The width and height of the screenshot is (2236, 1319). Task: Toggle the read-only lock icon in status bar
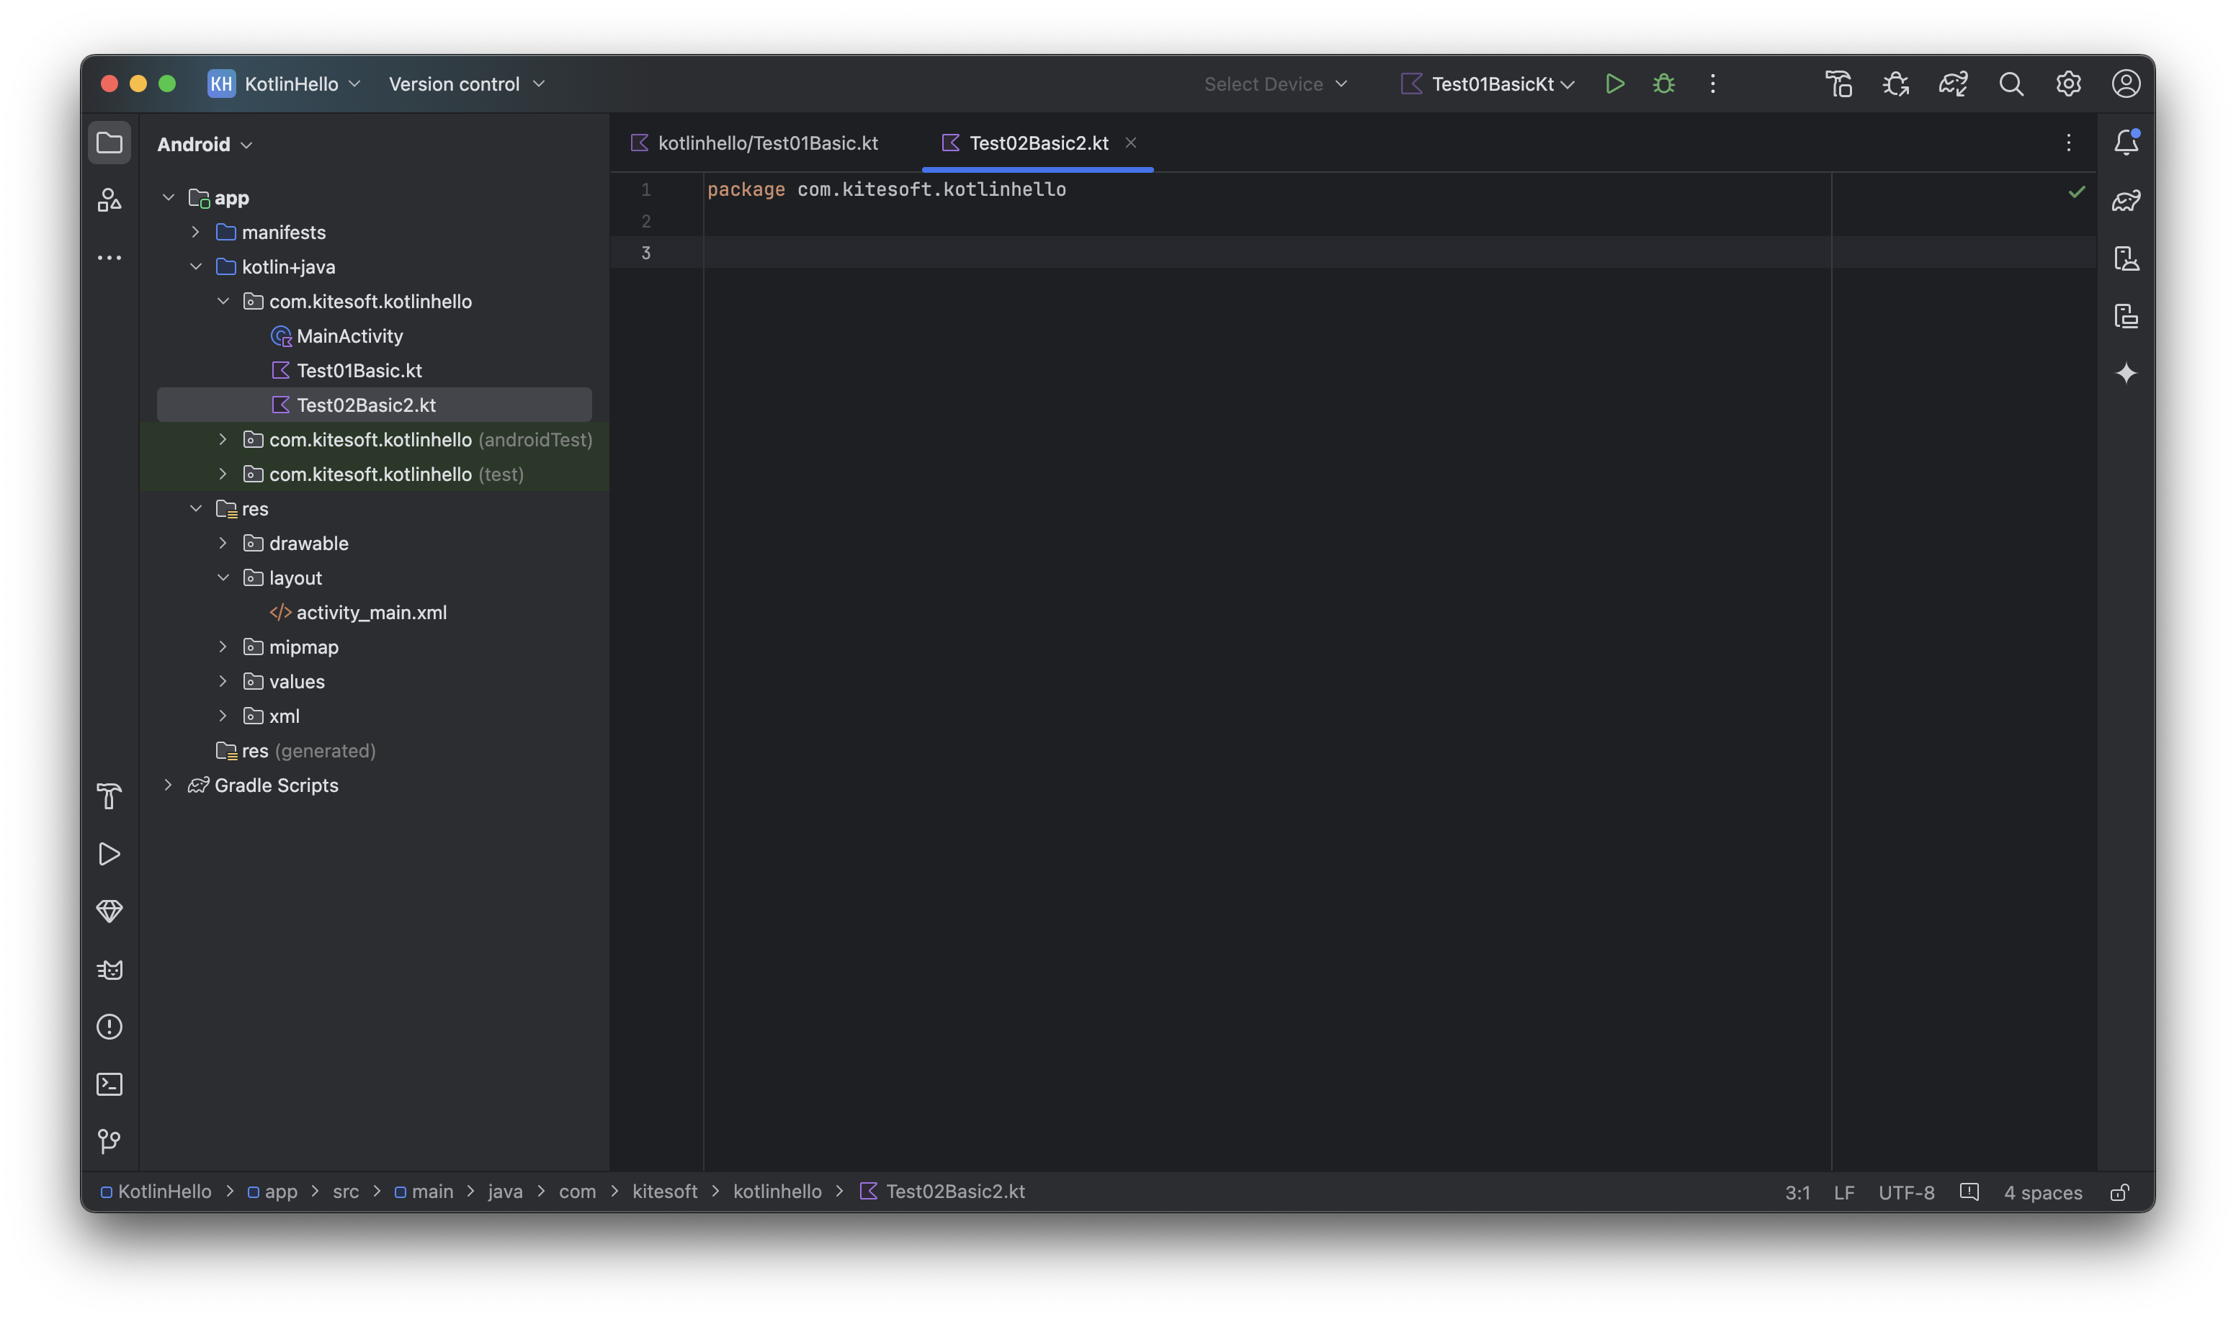[2119, 1193]
